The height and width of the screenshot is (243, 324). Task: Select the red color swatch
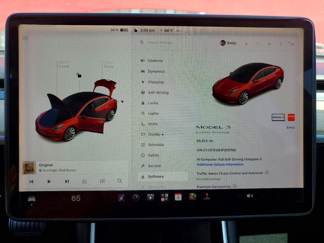click(x=291, y=117)
